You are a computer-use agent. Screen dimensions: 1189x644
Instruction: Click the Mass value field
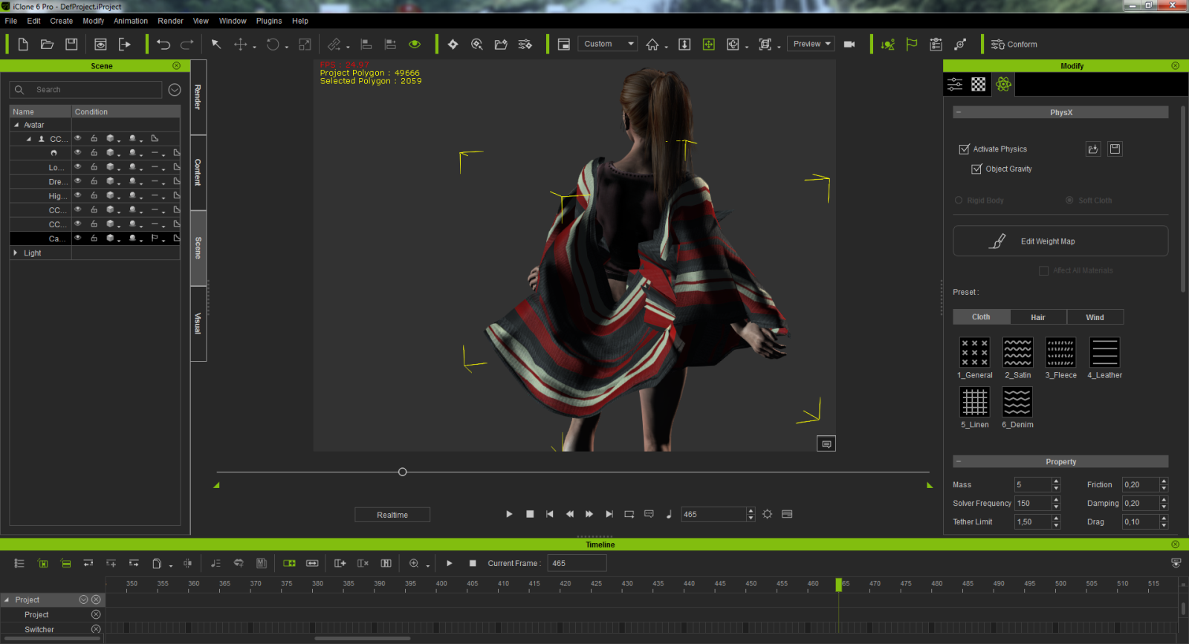[1032, 485]
